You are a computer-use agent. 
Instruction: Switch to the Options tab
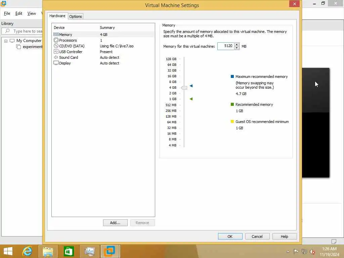(76, 16)
